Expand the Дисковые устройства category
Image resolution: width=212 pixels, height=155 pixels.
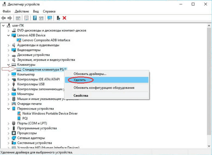click(9, 55)
